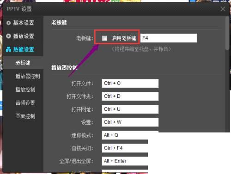Click the play icon beside 播放设置
Screen dimensions: 231x174
coord(8,36)
